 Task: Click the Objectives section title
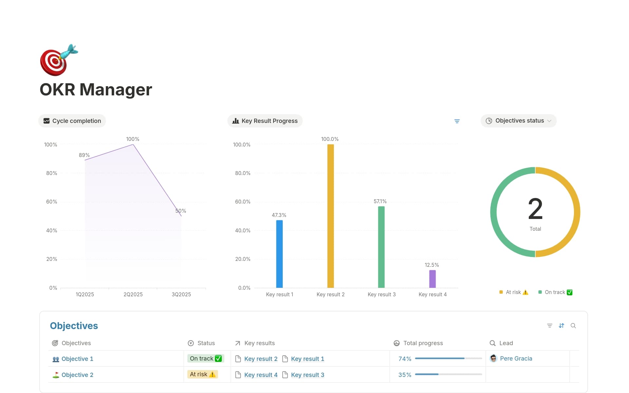(x=74, y=325)
